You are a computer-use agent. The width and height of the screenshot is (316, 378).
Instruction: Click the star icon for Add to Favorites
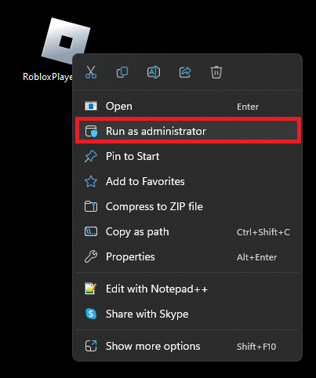click(91, 181)
